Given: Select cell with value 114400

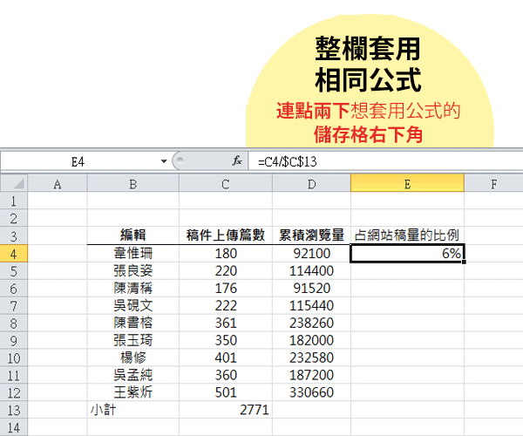Looking at the screenshot, I should click(x=311, y=271).
